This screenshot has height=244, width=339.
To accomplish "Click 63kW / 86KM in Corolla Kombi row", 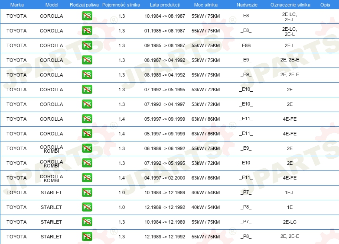I will pyautogui.click(x=205, y=178).
